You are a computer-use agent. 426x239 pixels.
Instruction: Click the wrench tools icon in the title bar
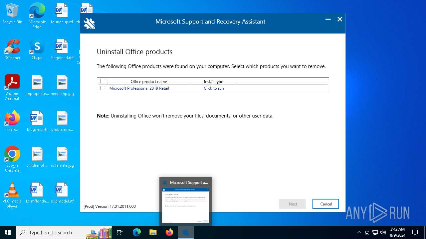[x=89, y=24]
